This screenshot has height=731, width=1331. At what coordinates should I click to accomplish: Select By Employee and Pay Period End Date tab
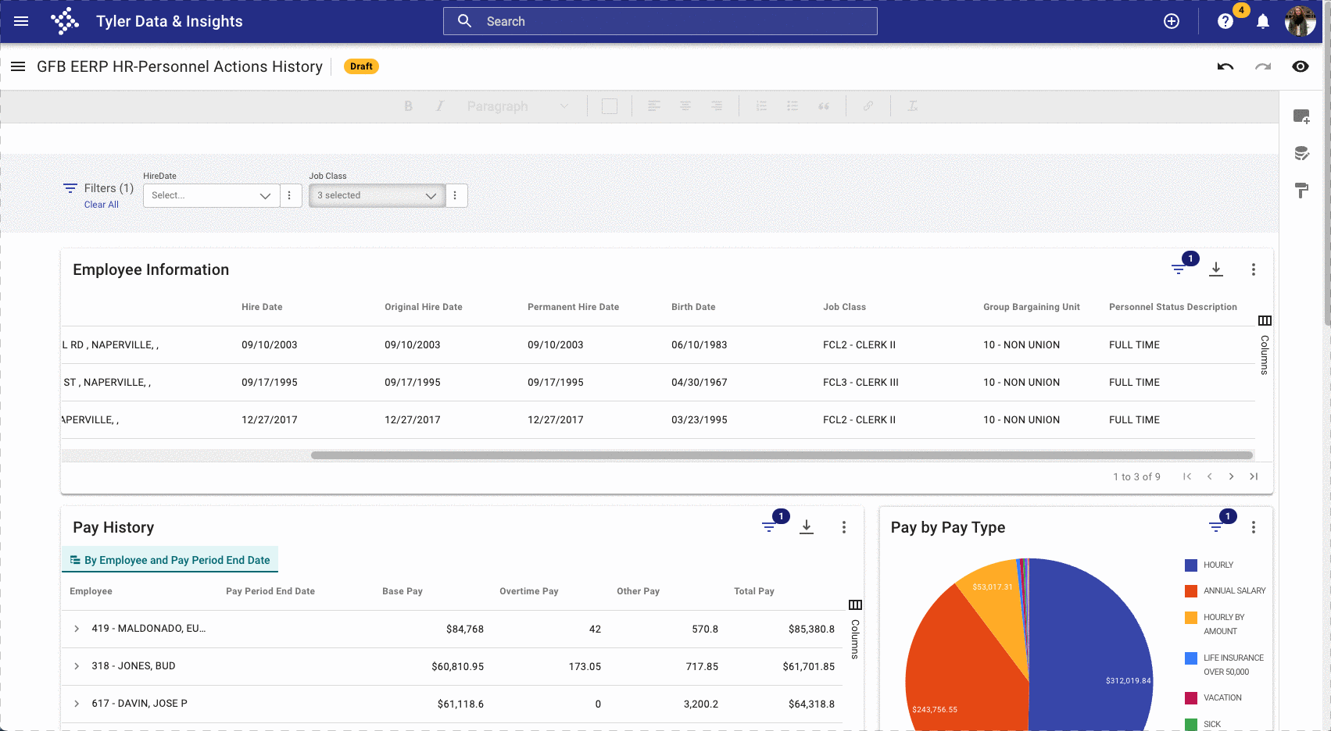pos(170,560)
